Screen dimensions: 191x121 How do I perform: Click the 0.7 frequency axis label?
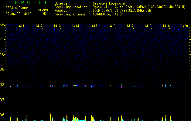tap(2, 100)
